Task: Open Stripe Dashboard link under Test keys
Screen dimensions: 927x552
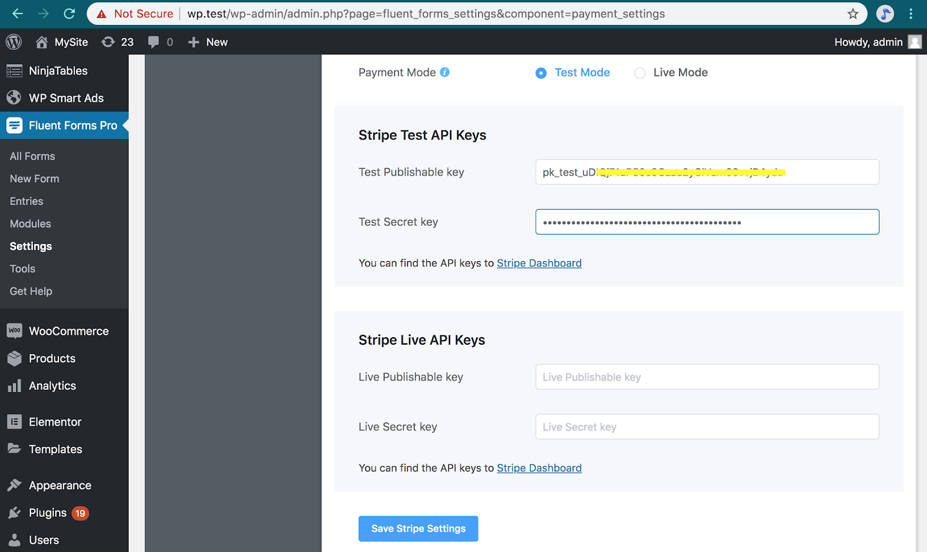Action: (539, 263)
